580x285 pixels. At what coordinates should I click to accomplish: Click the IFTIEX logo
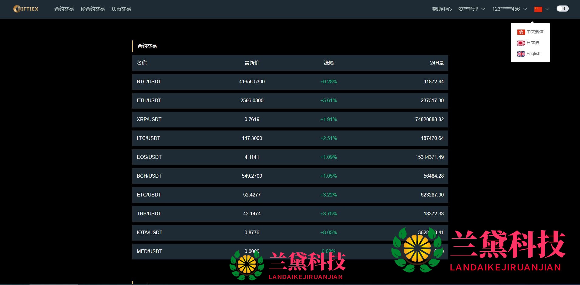[x=26, y=9]
